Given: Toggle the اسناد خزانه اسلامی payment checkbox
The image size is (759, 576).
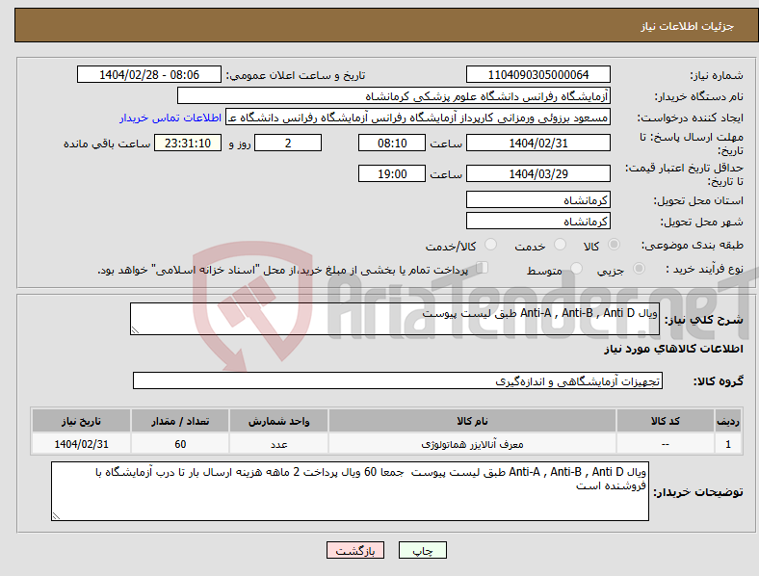Looking at the screenshot, I should click(x=483, y=267).
